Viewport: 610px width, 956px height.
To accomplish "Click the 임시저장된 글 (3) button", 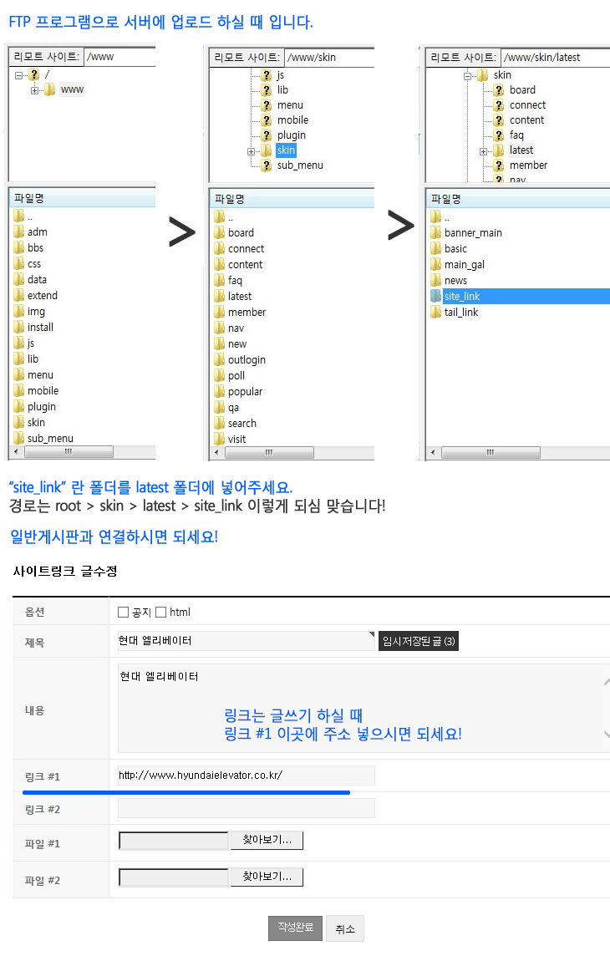I will pyautogui.click(x=418, y=642).
